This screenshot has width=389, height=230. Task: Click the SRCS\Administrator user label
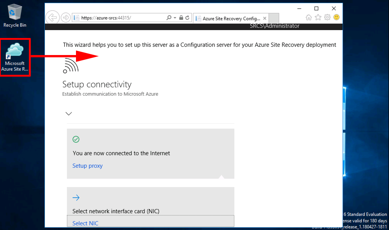[274, 26]
